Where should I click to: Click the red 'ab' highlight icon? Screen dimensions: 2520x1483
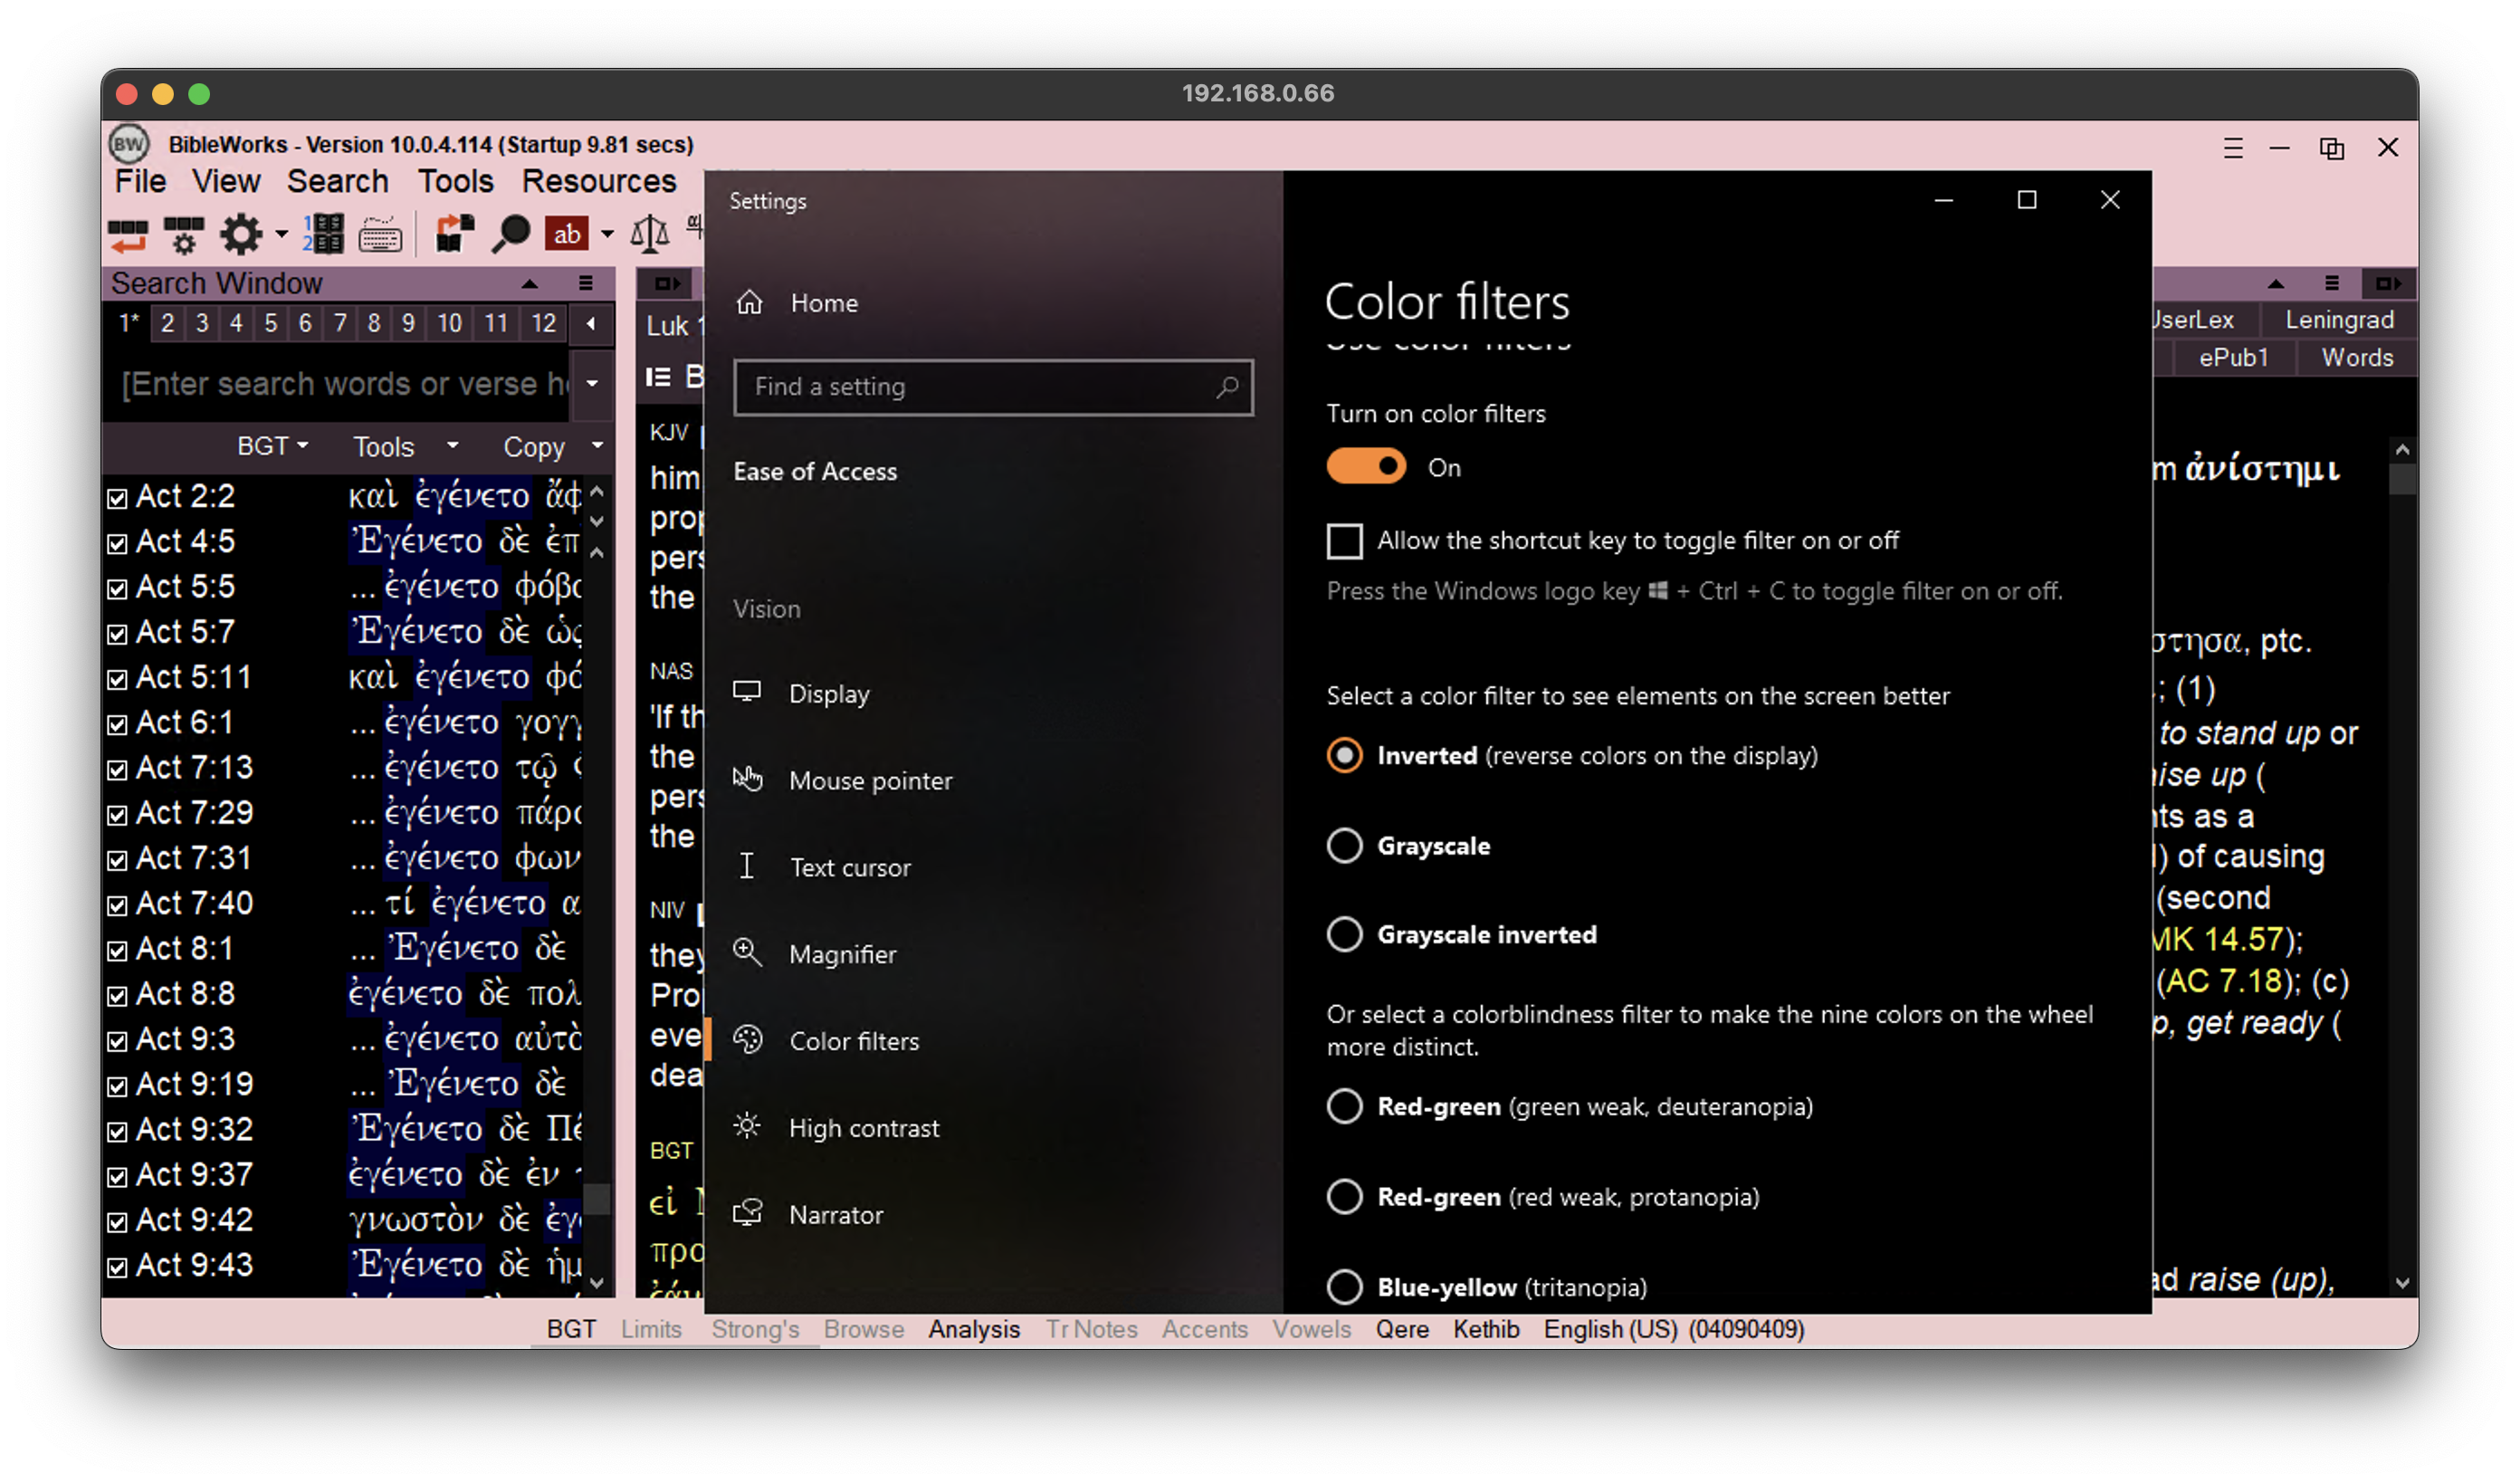(x=566, y=234)
